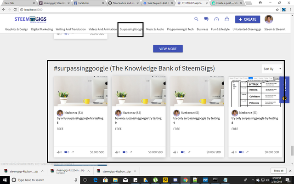
Task: Like the 'testing 4' post
Action: (x=175, y=152)
